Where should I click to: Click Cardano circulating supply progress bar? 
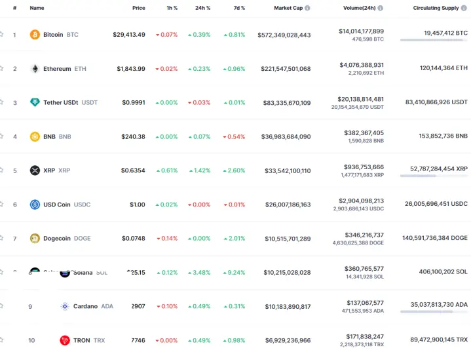434,312
